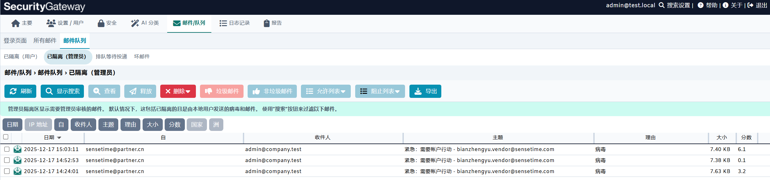The image size is (770, 180).
Task: Open the 坏邮件 sub-tab
Action: (x=142, y=57)
